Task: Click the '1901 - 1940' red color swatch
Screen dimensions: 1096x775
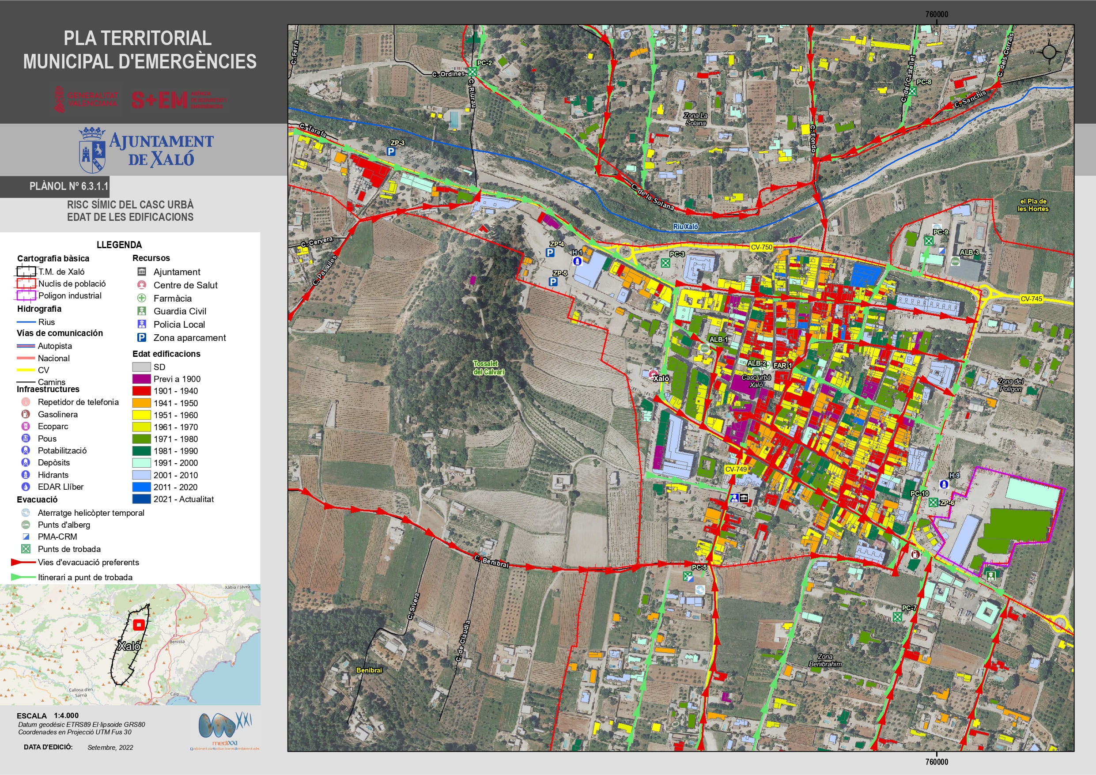Action: (x=141, y=391)
